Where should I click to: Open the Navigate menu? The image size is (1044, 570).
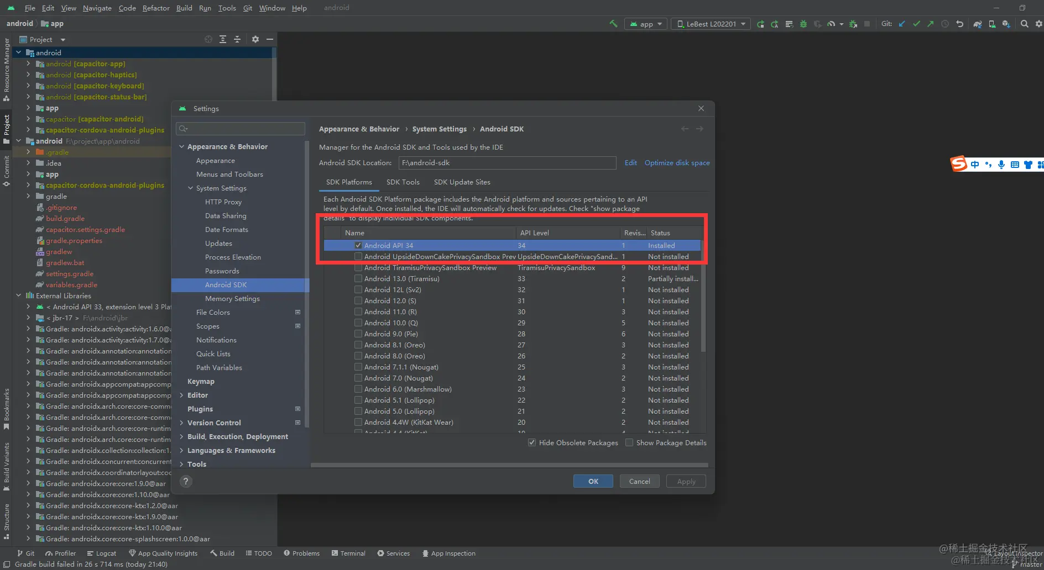97,8
